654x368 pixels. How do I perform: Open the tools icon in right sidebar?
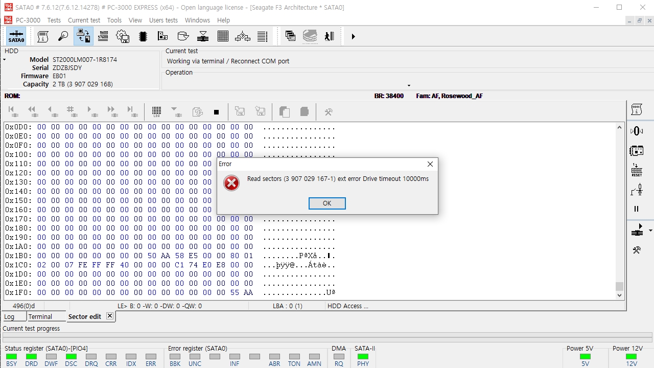(637, 250)
